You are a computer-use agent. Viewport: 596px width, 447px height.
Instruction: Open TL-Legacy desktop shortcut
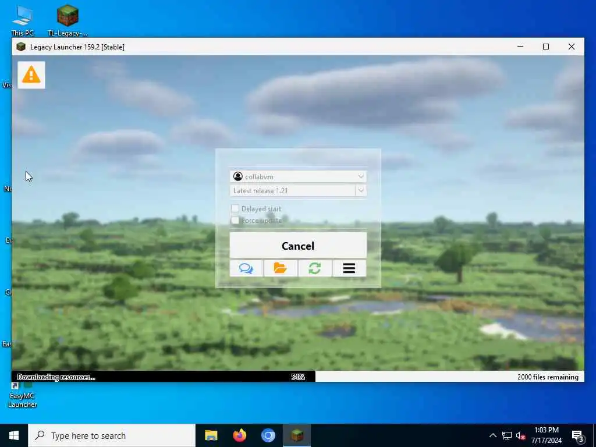[x=68, y=21]
